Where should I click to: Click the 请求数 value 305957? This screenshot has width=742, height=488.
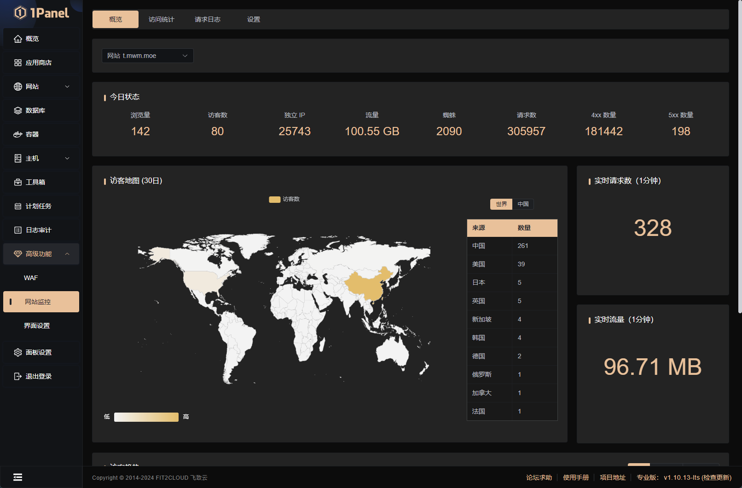[526, 132]
